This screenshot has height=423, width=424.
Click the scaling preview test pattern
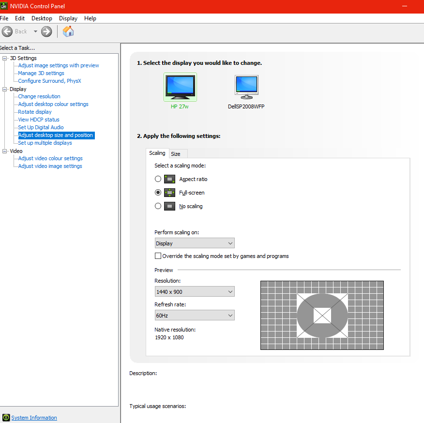pos(322,316)
